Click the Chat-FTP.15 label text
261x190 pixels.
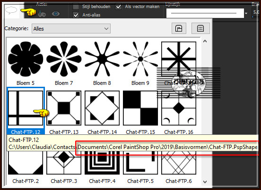point(140,132)
